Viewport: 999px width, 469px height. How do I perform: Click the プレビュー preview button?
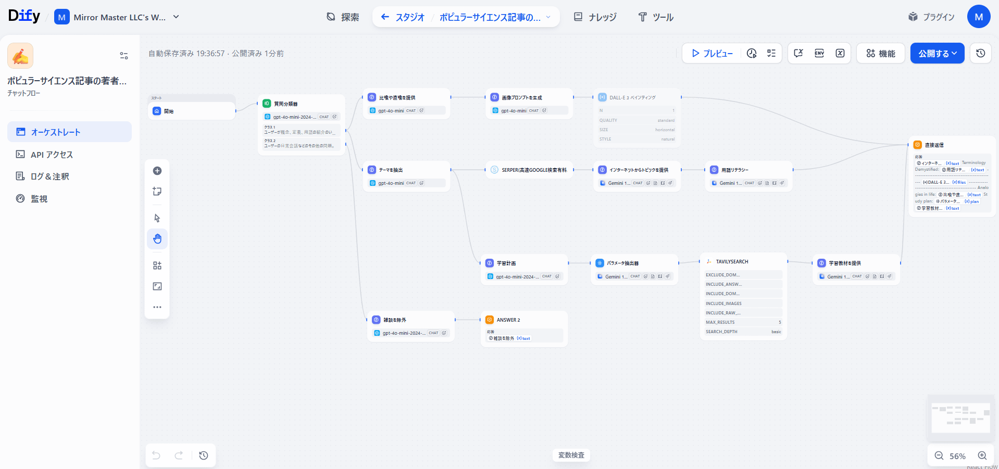pos(711,53)
